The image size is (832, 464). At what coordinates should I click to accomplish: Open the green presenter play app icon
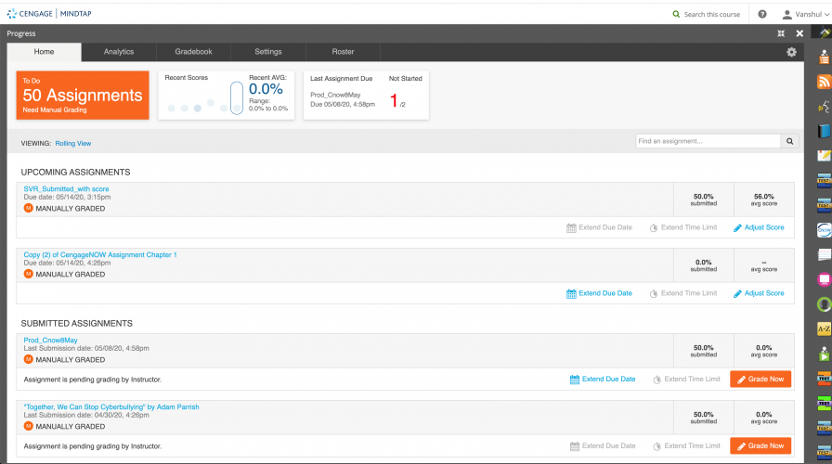click(x=824, y=354)
